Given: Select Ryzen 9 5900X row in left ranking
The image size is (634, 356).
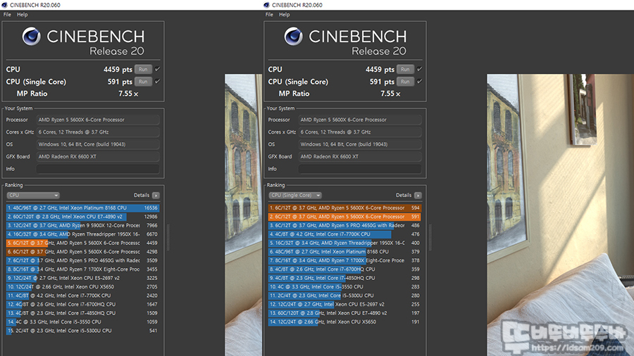Looking at the screenshot, I should pyautogui.click(x=82, y=226).
